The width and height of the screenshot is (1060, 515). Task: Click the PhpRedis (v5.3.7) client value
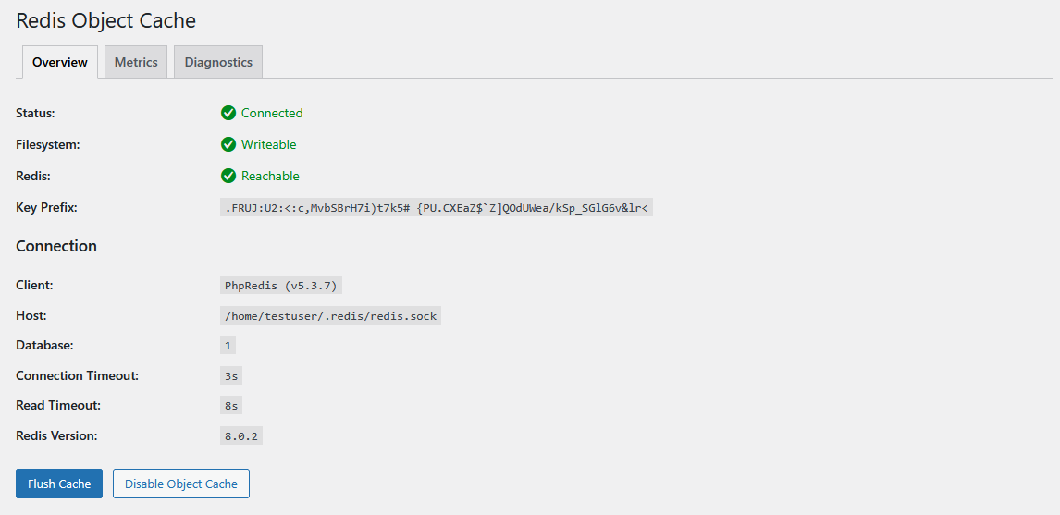(x=283, y=285)
